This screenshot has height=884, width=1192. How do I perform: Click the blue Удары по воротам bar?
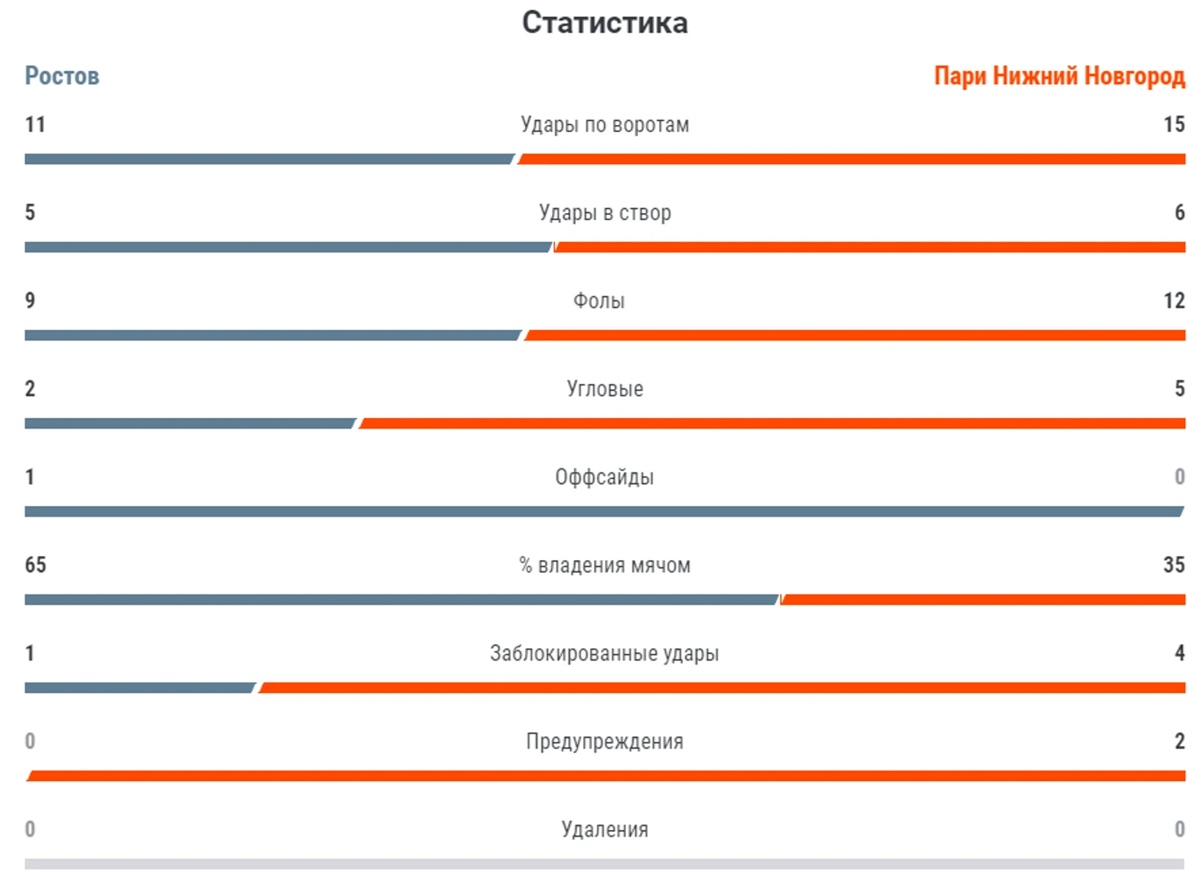270,159
